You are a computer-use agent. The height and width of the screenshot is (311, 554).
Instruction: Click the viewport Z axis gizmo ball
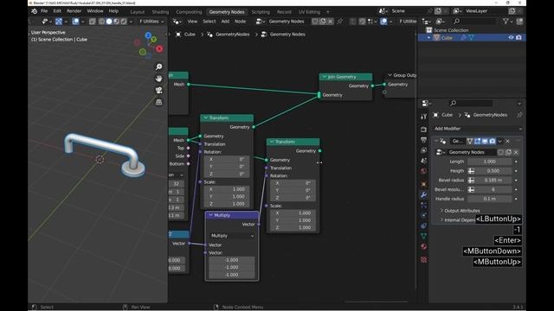pos(148,35)
